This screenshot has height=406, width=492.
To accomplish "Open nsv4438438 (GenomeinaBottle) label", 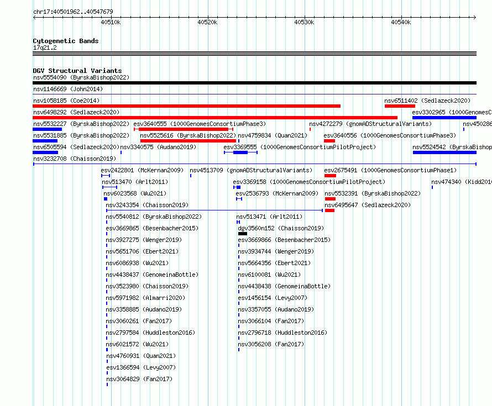I will 284,286.
